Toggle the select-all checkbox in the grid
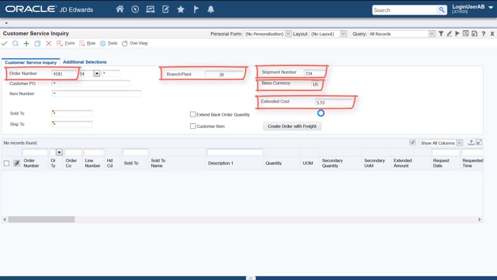Image resolution: width=497 pixels, height=280 pixels. tap(6, 163)
